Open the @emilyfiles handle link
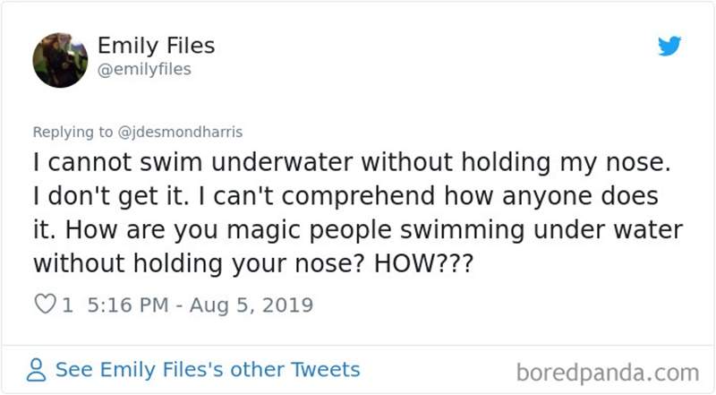 point(143,69)
